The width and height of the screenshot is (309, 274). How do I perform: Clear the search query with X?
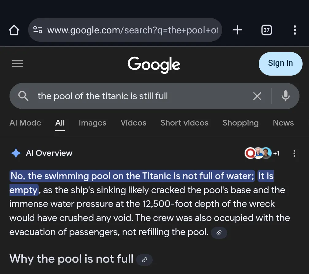click(257, 96)
